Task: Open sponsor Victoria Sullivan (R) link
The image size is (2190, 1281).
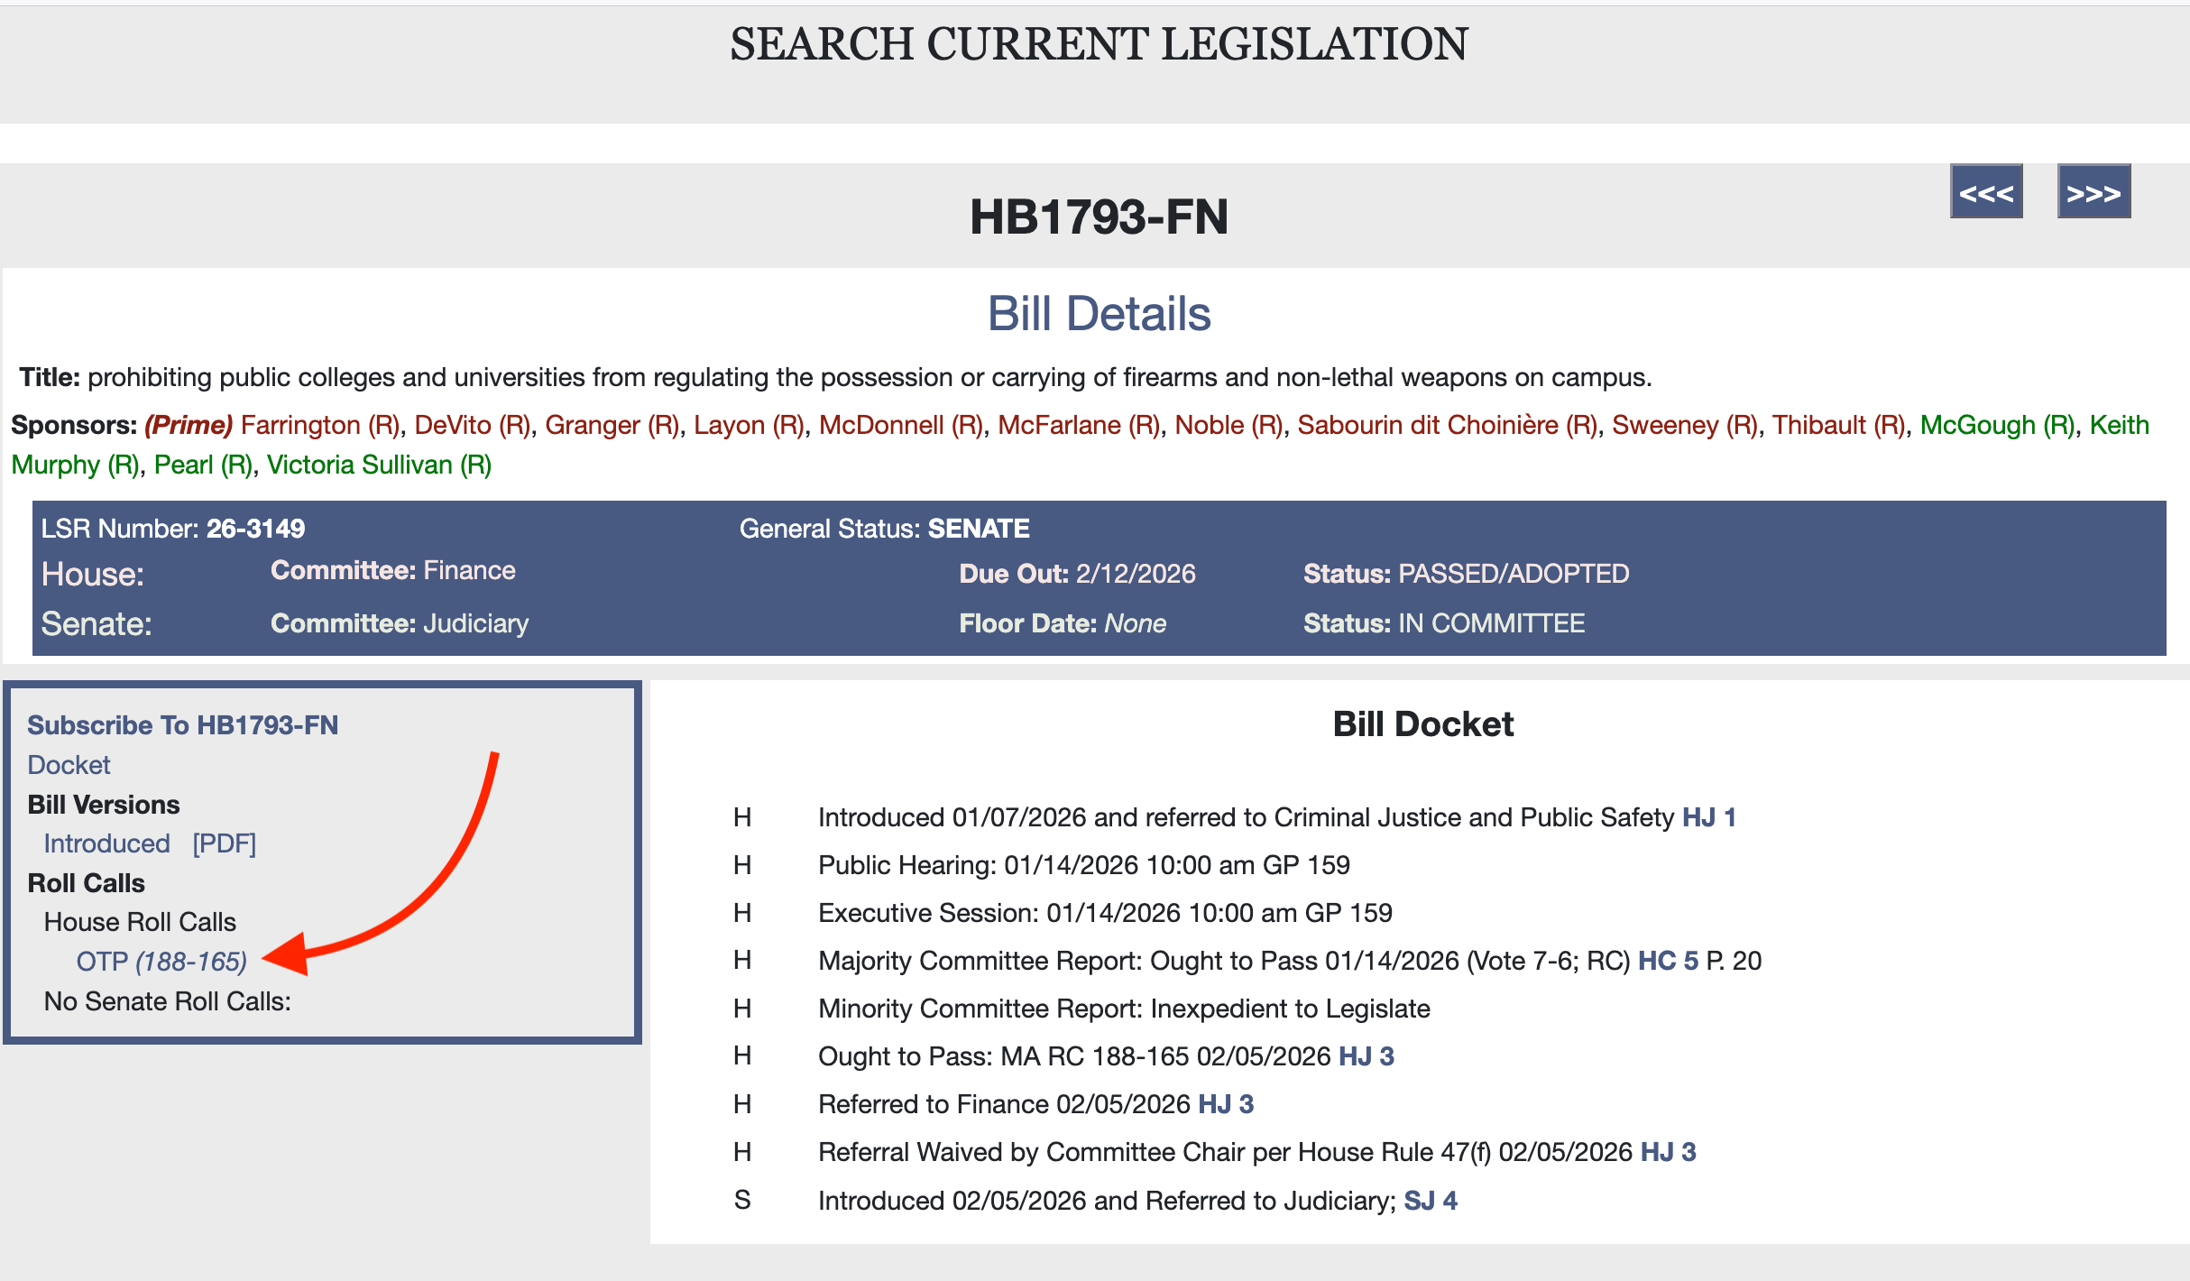Action: pos(379,465)
